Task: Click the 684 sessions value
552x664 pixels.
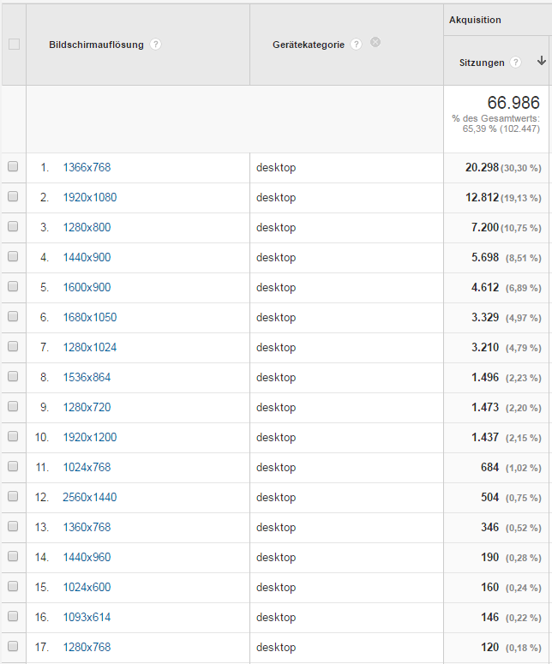Action: point(489,468)
